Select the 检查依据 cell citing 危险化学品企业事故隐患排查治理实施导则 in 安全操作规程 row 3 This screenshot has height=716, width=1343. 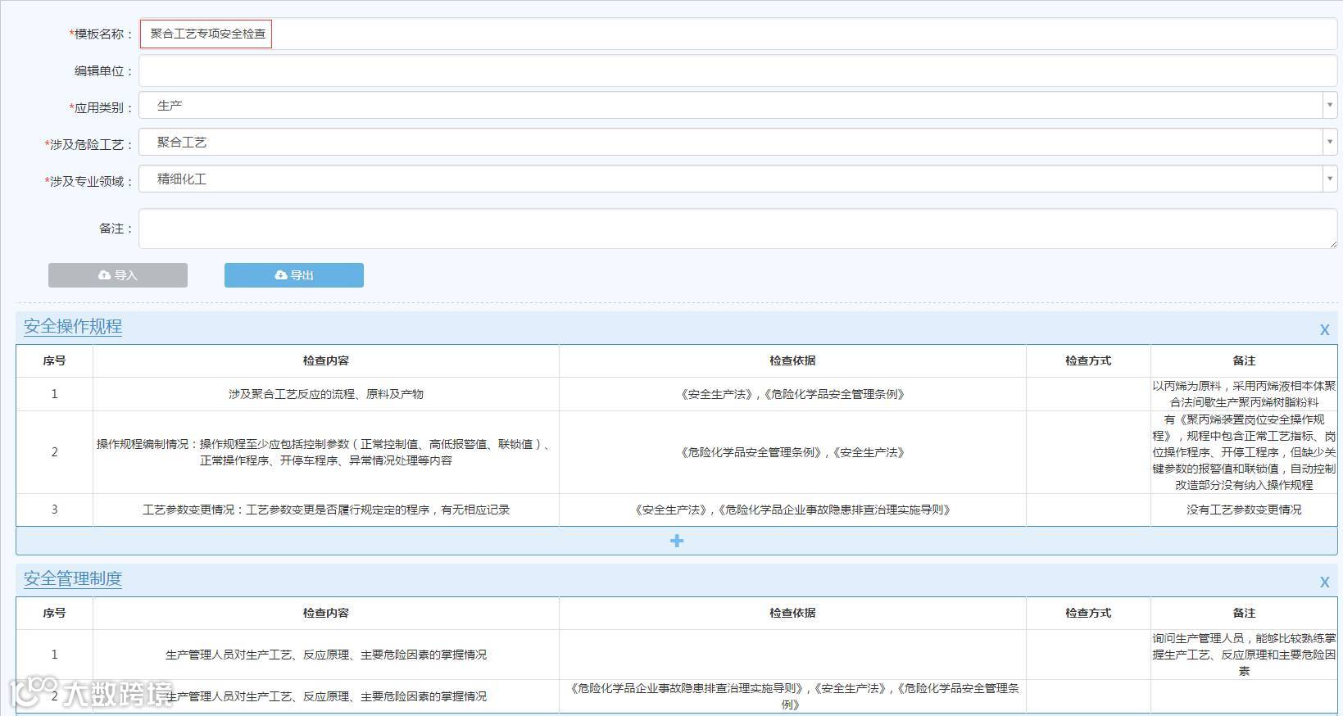point(792,510)
